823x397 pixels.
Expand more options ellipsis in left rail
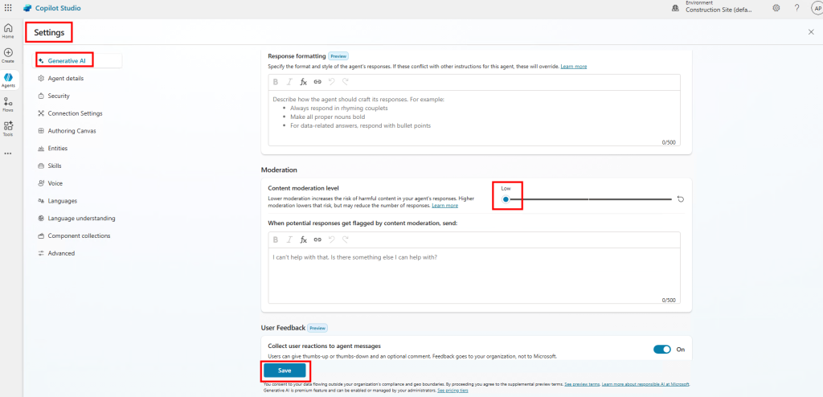(8, 153)
